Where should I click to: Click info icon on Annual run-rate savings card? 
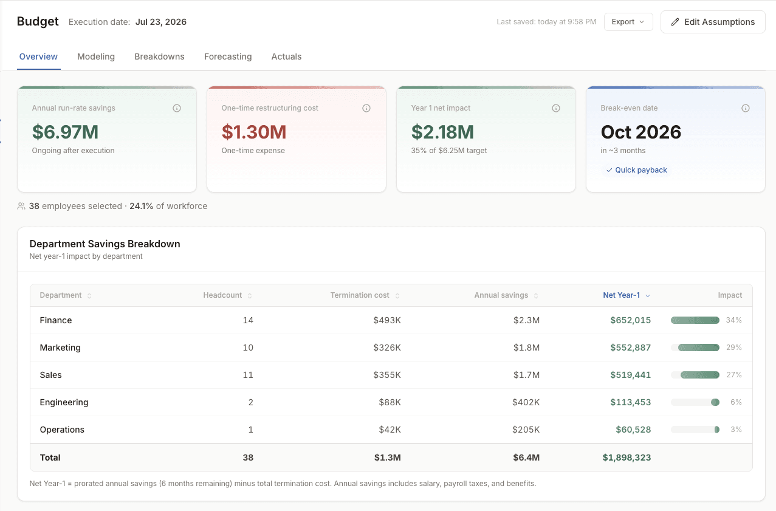[x=177, y=108]
